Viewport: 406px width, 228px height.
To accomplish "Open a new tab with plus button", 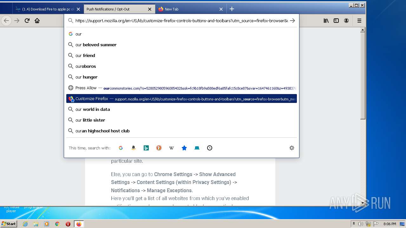I will tap(232, 9).
